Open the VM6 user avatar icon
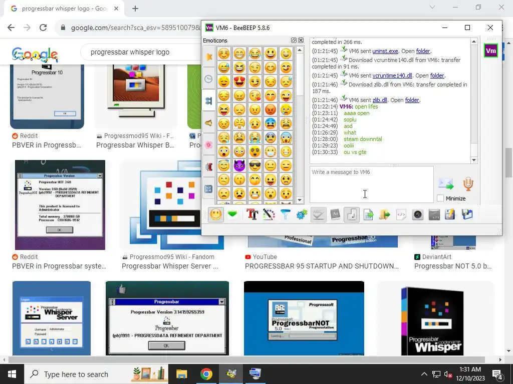Viewport: 513px width, 384px height. pyautogui.click(x=491, y=50)
